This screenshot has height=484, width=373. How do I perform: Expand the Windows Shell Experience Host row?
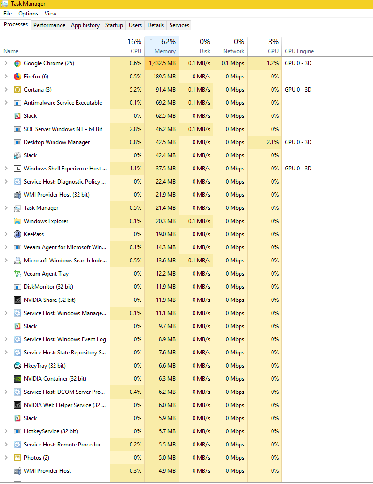click(6, 169)
